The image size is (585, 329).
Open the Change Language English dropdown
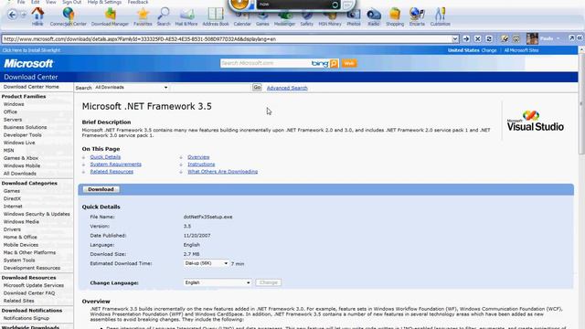218,282
